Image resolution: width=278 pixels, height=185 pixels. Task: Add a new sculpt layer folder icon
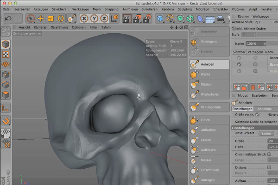[x=245, y=87]
